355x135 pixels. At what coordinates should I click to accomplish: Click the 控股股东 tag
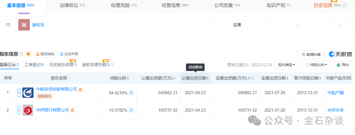click(45, 96)
